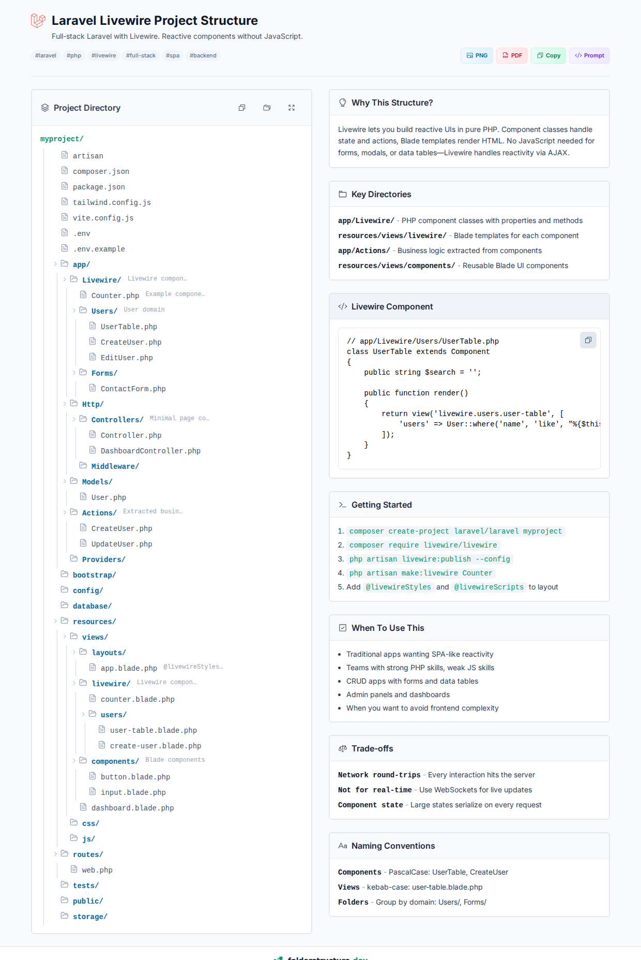
Task: Click the green Copy button
Action: coord(548,55)
